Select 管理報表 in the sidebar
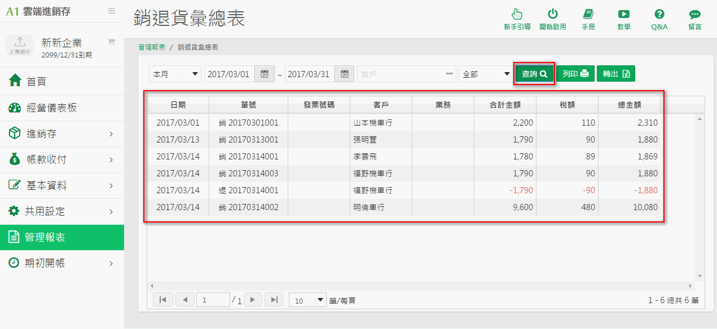Screen dimensions: 717x329 [x=62, y=237]
